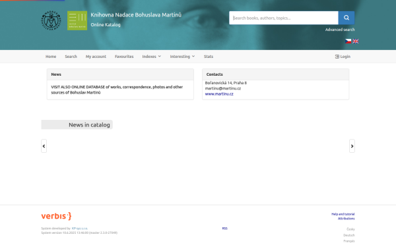The image size is (396, 247).
Task: Click the Online Katalog subtitle
Action: [x=106, y=25]
